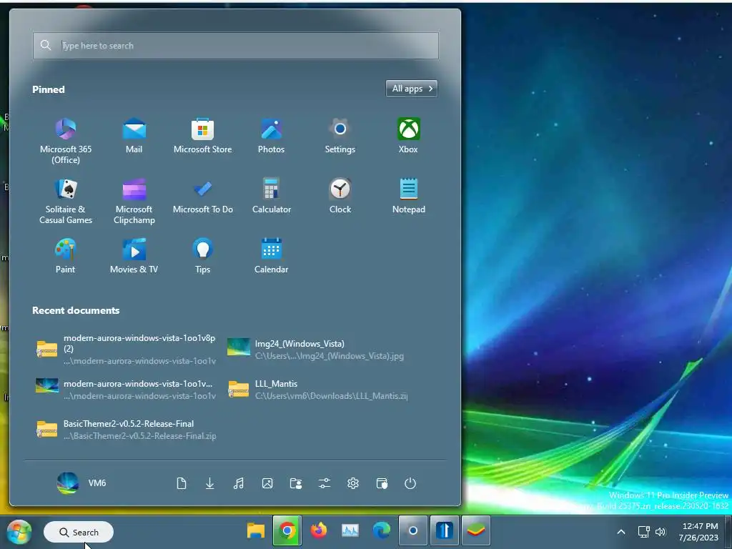Open Microsoft To Do

[202, 196]
